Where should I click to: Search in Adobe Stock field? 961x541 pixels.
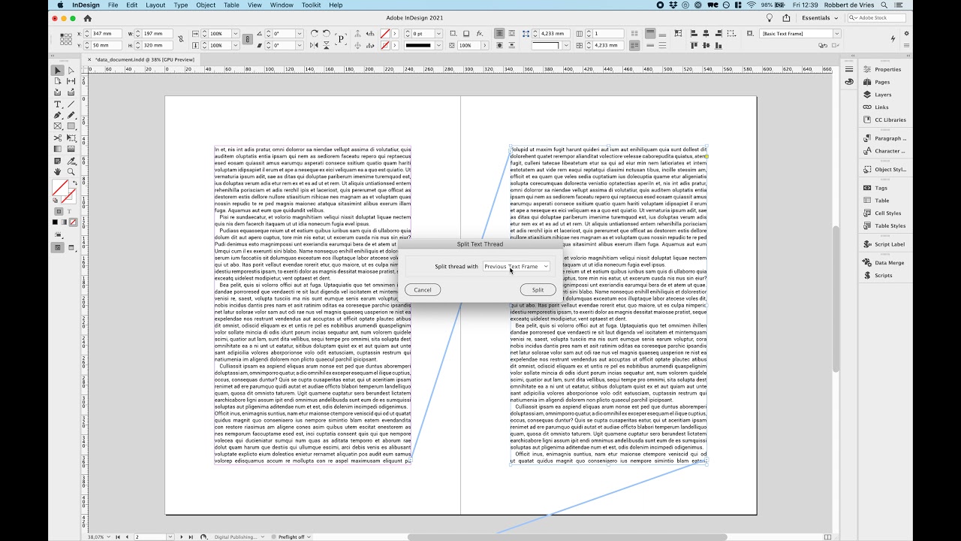(x=875, y=18)
